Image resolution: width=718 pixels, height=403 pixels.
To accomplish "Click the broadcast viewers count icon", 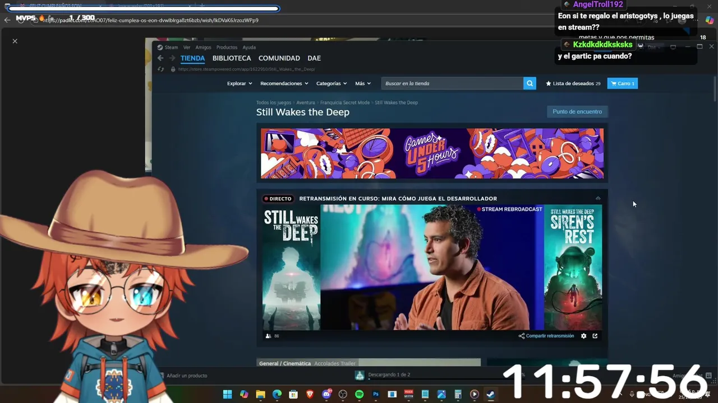I will [268, 336].
